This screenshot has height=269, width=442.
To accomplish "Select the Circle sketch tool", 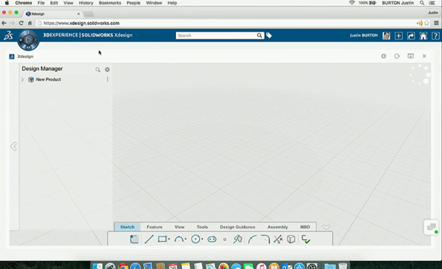I will point(195,239).
